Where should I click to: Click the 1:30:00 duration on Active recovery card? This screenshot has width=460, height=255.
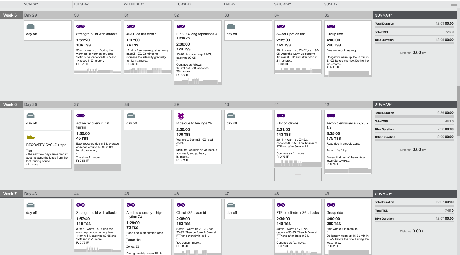pyautogui.click(x=83, y=133)
